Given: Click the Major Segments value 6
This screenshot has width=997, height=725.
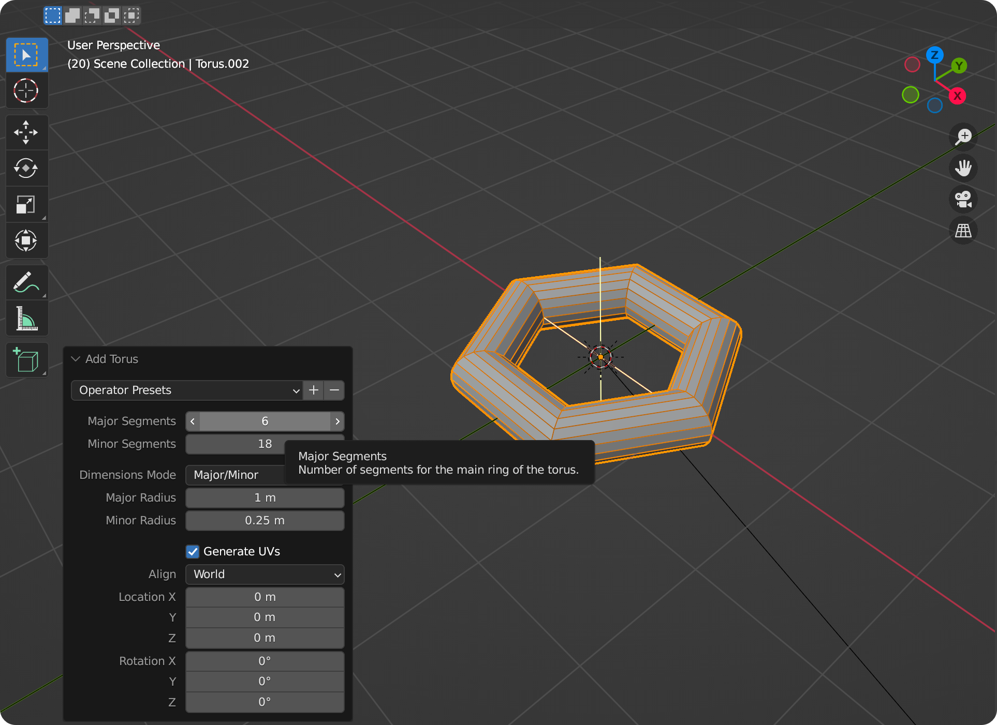Looking at the screenshot, I should point(265,421).
